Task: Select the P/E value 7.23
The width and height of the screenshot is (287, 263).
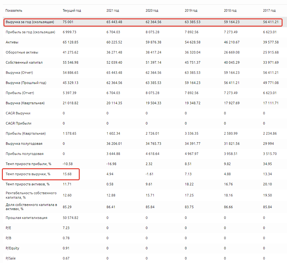Action: tap(66, 228)
